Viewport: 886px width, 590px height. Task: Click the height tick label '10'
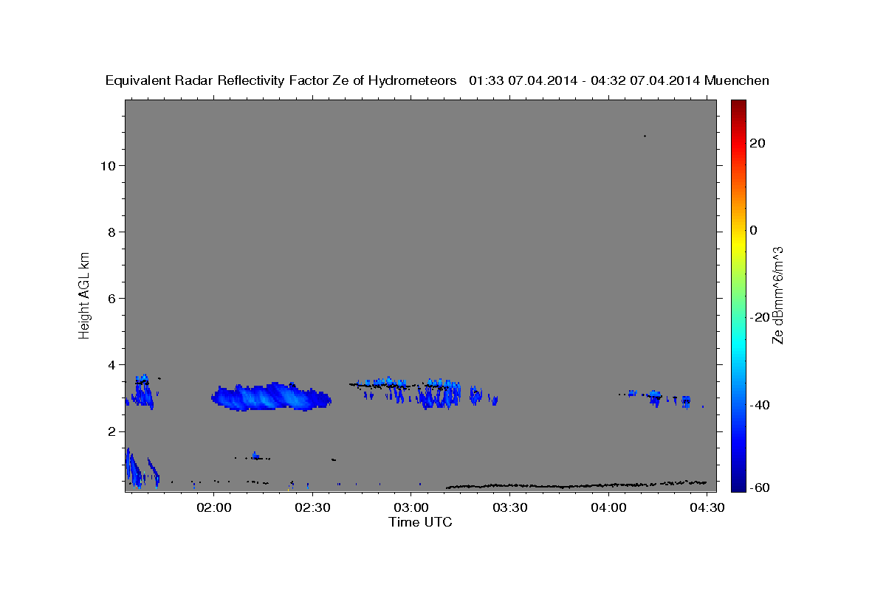point(107,165)
